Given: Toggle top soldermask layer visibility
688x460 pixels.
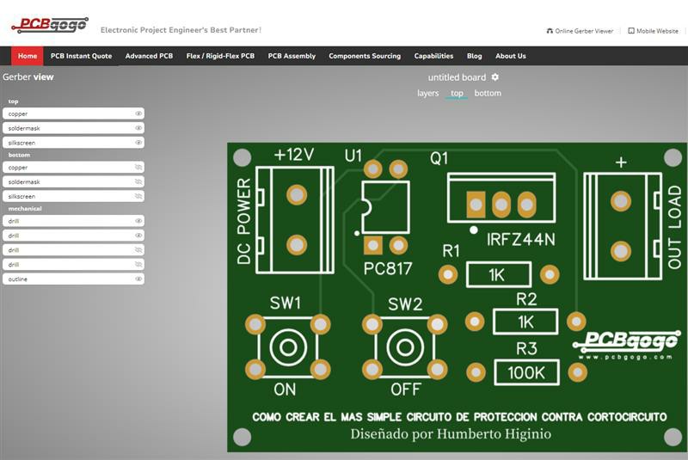Looking at the screenshot, I should click(138, 128).
